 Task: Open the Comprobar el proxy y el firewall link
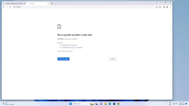click(x=72, y=47)
